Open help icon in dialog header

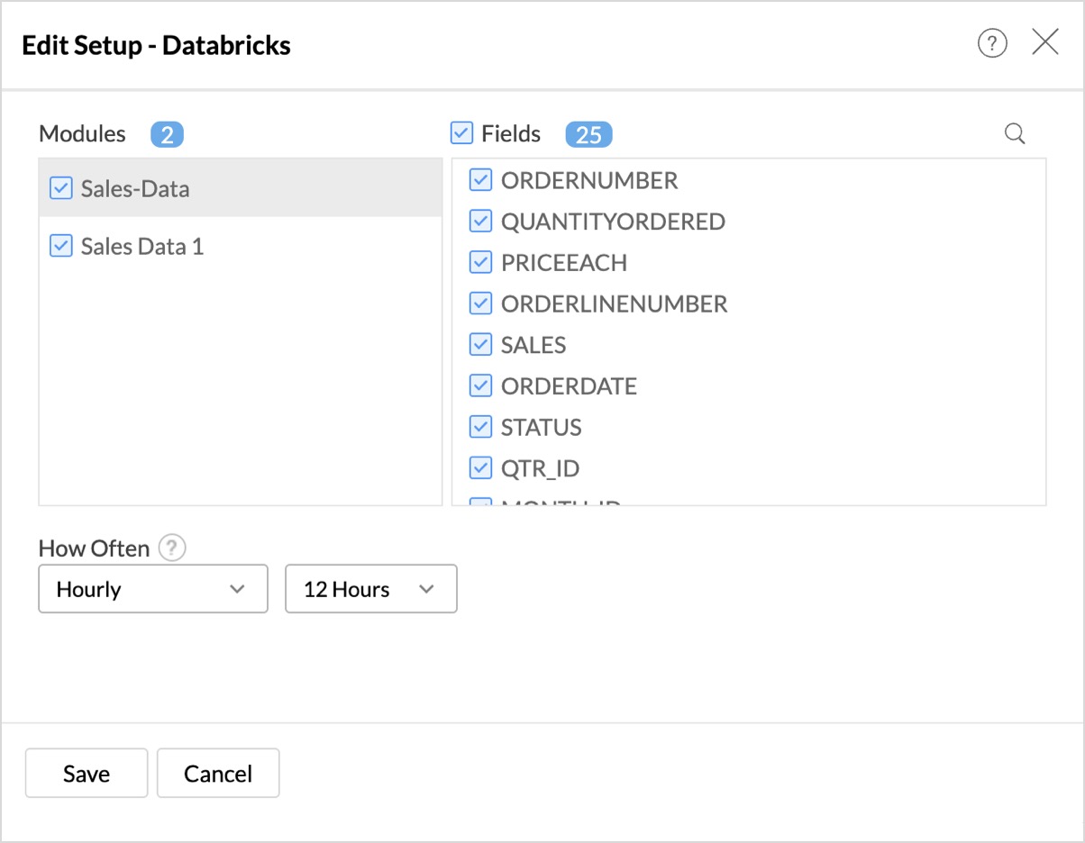992,43
